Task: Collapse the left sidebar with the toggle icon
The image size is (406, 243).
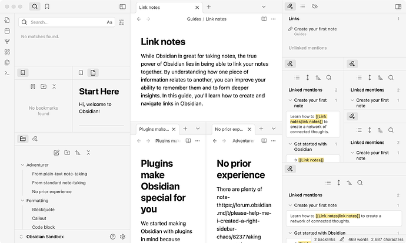Action: 122,6
